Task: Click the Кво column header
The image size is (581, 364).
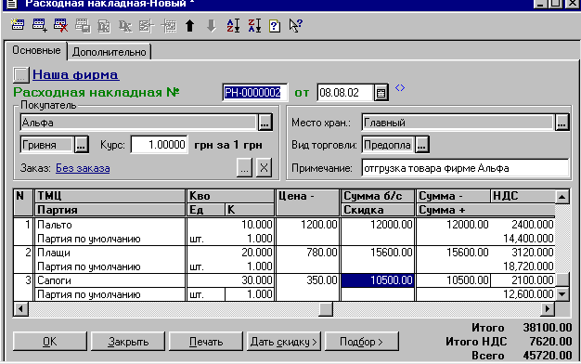Action: tap(230, 196)
